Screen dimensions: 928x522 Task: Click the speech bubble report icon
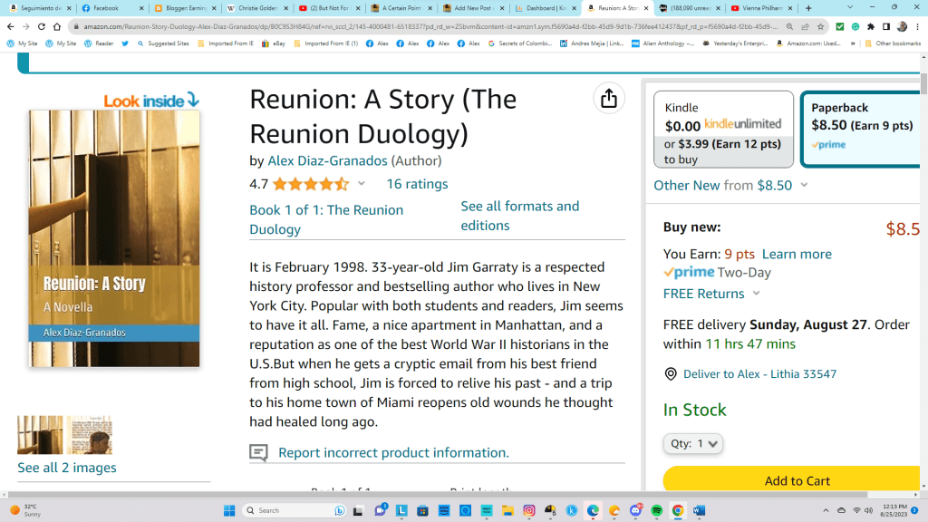[x=258, y=452]
